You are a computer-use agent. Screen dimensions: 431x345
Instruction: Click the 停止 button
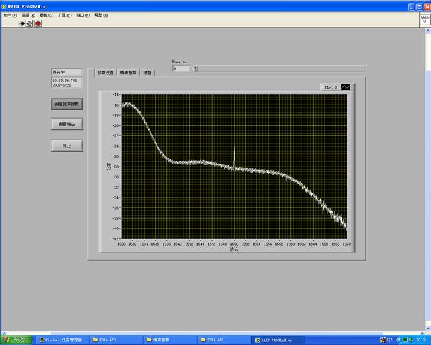[67, 146]
